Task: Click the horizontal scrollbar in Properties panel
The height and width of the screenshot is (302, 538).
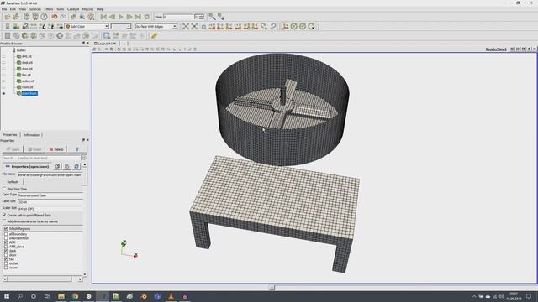Action: coord(43,279)
